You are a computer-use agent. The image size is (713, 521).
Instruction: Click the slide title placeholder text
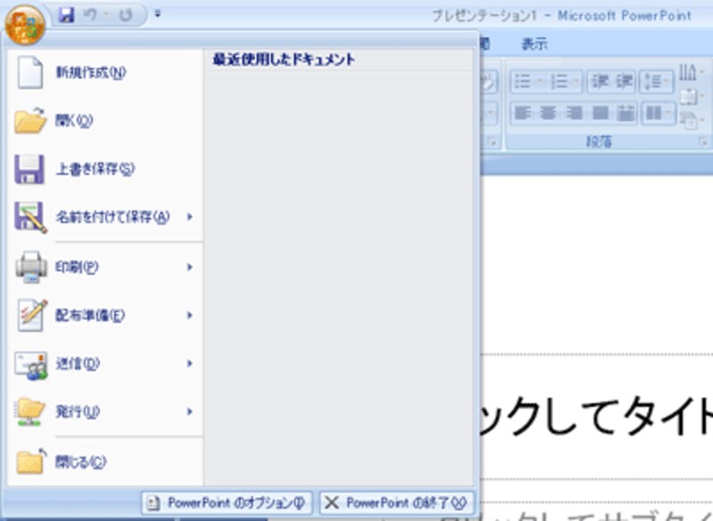[597, 417]
